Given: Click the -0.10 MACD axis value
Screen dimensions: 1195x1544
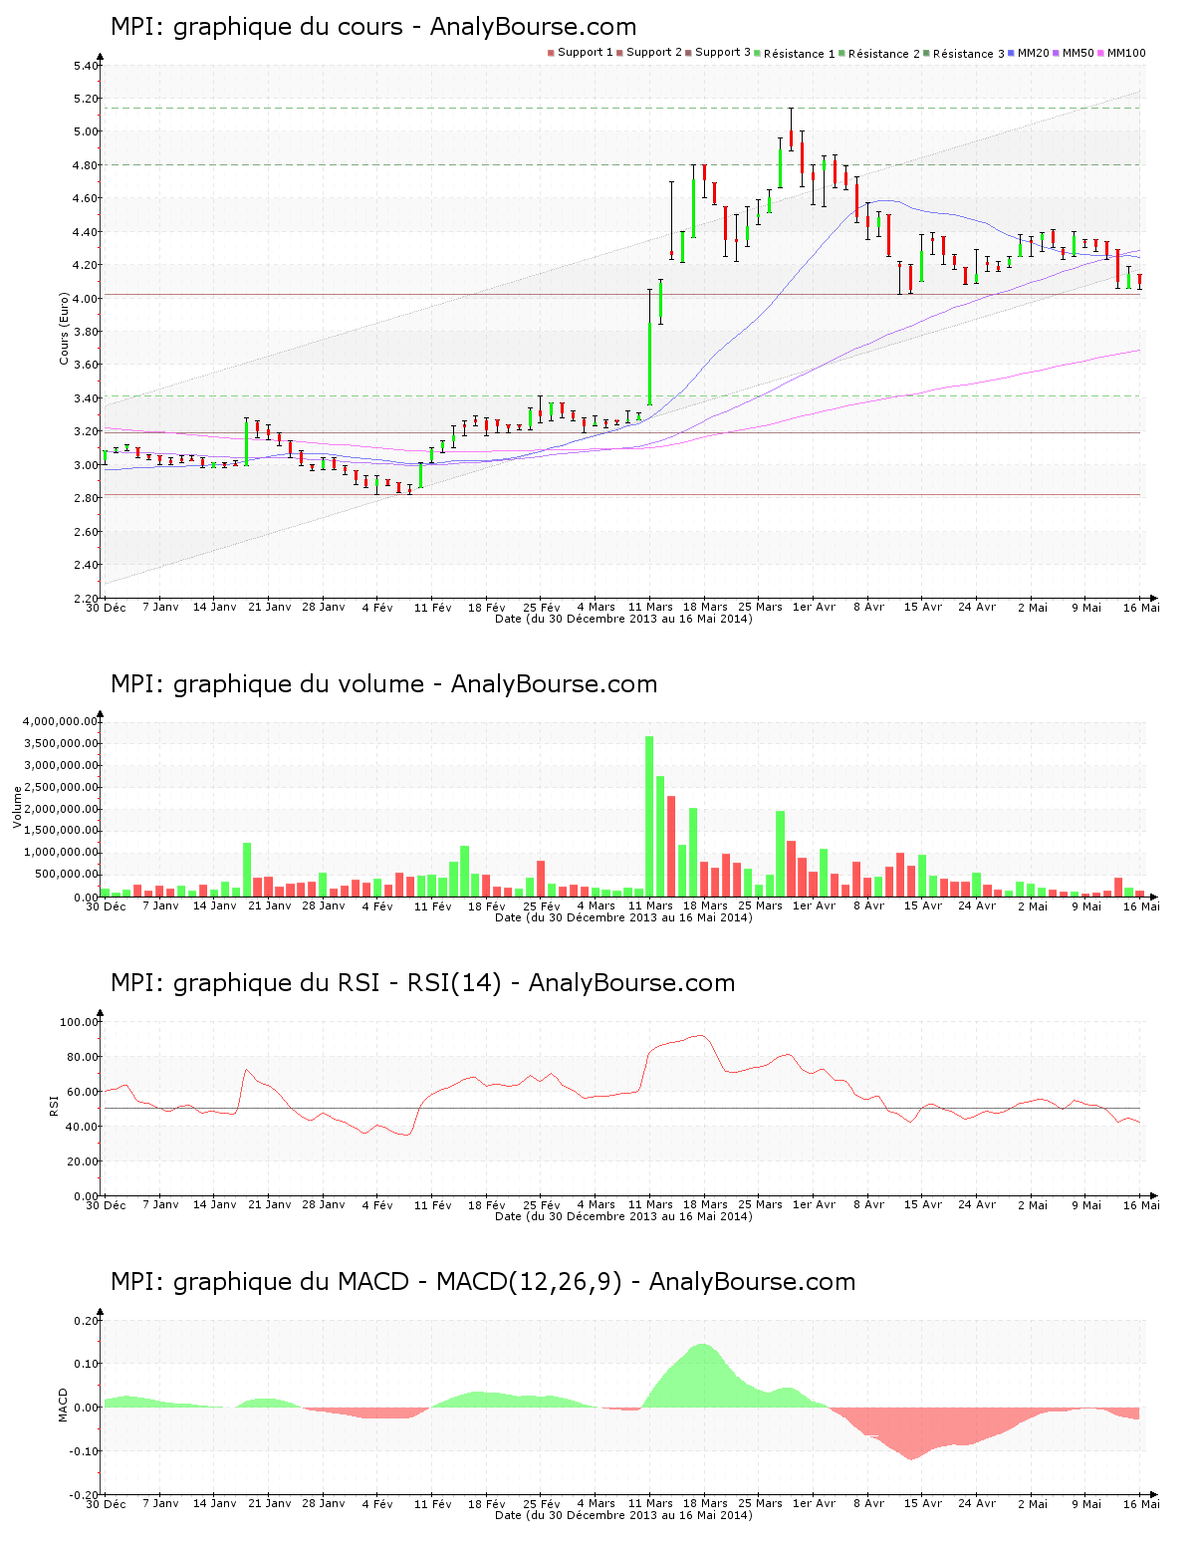Looking at the screenshot, I should coord(84,1451).
